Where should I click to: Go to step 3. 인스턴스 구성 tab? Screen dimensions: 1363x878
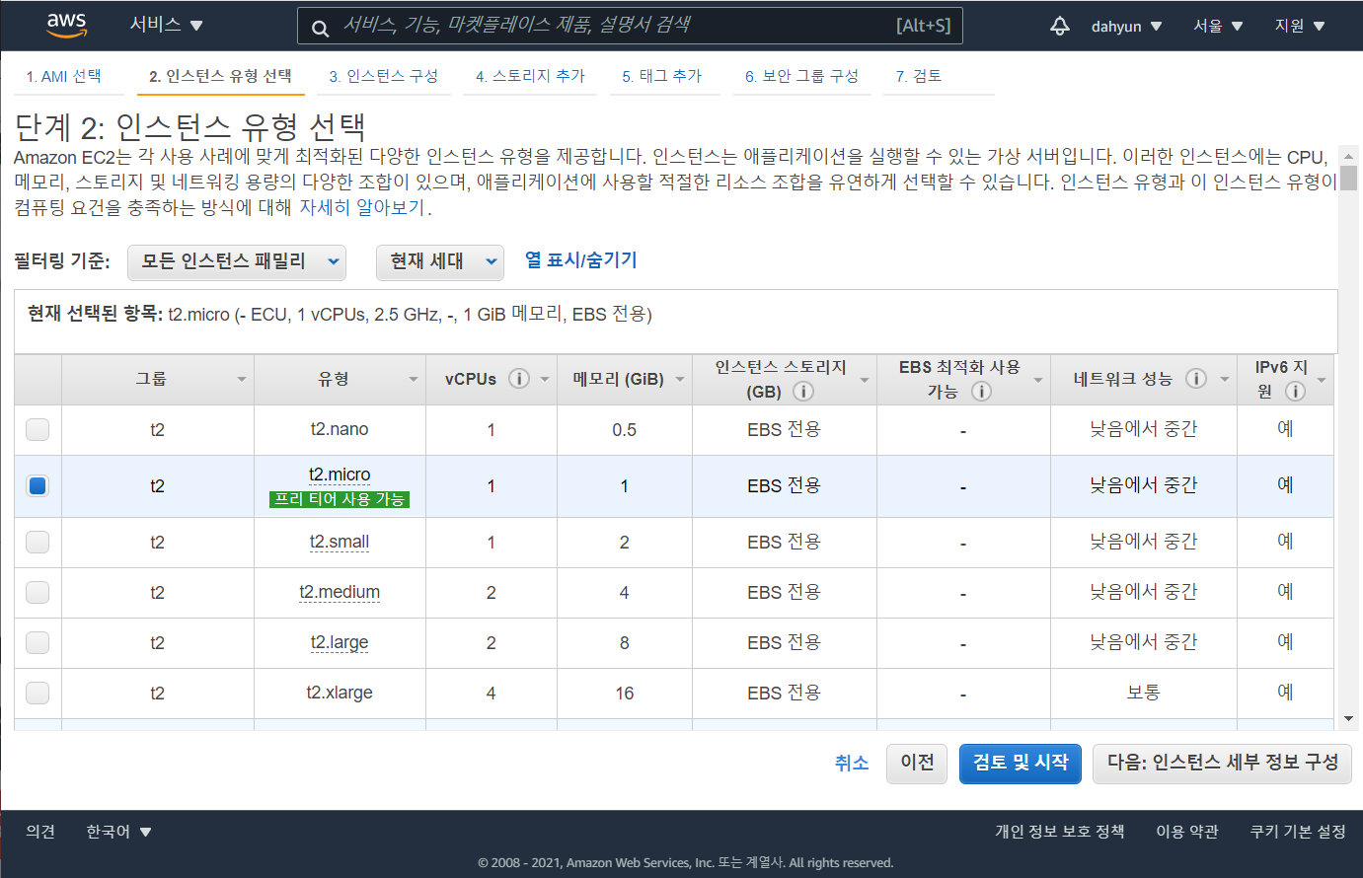384,76
